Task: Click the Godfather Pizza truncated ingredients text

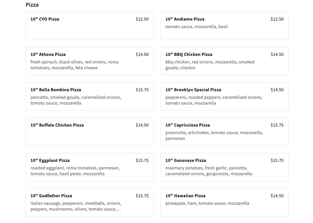Action: click(x=76, y=206)
